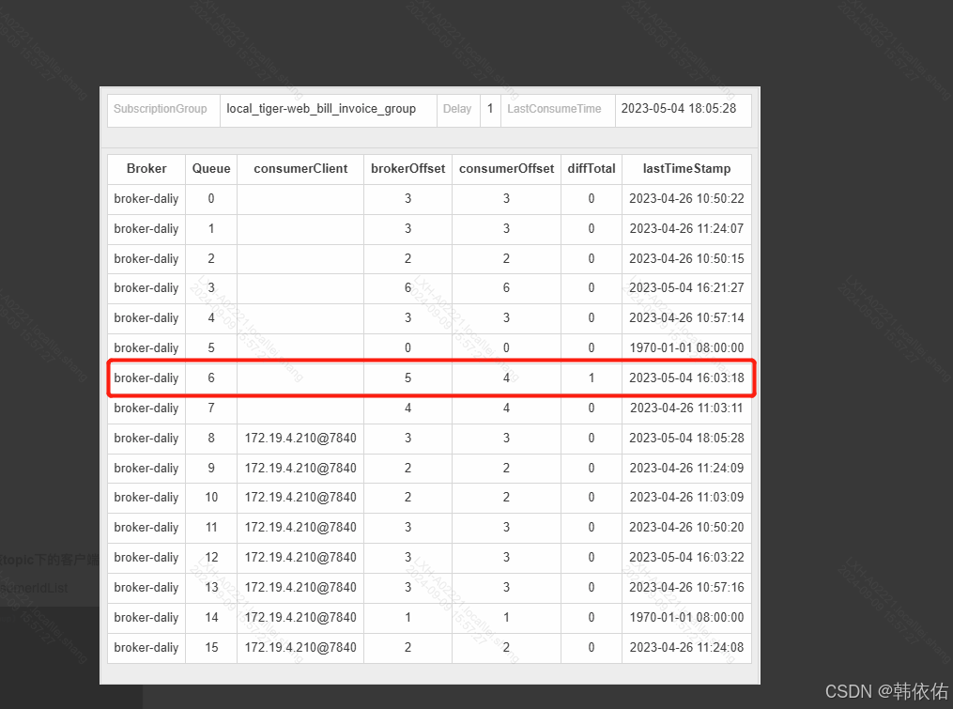Select timestamp 1970-01-01 08:00:00 in queue 5 row
The image size is (953, 709).
[x=686, y=347]
